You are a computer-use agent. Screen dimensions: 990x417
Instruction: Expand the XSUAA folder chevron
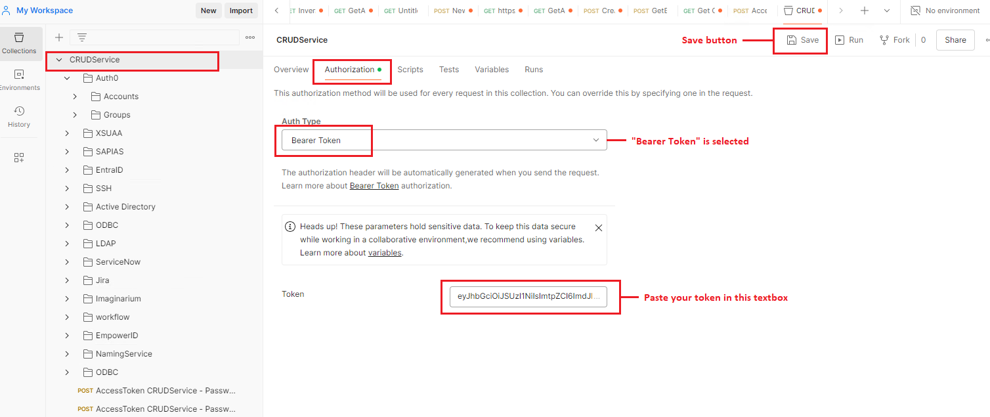pyautogui.click(x=67, y=133)
